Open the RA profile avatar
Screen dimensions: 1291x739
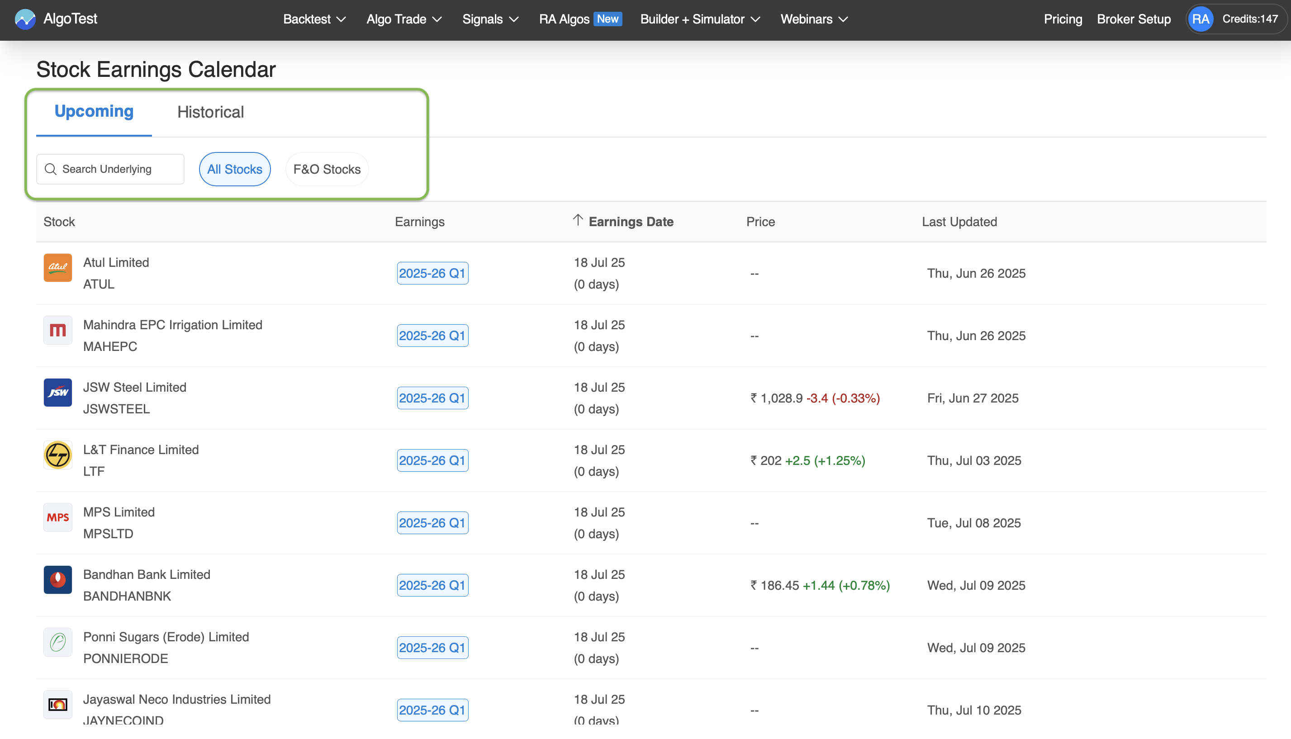(1200, 19)
